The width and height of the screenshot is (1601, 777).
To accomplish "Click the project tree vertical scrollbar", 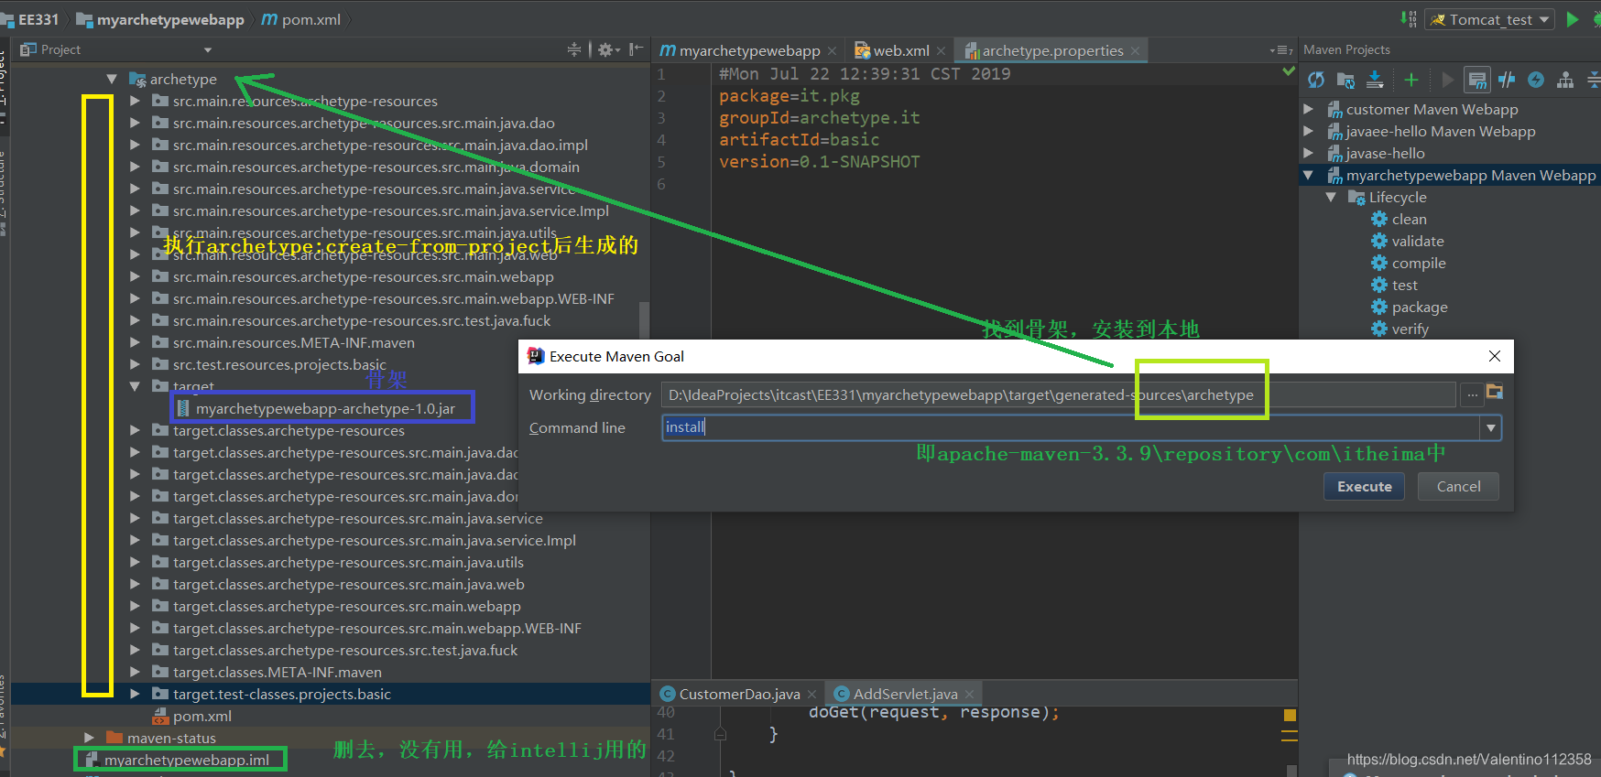I will (644, 320).
